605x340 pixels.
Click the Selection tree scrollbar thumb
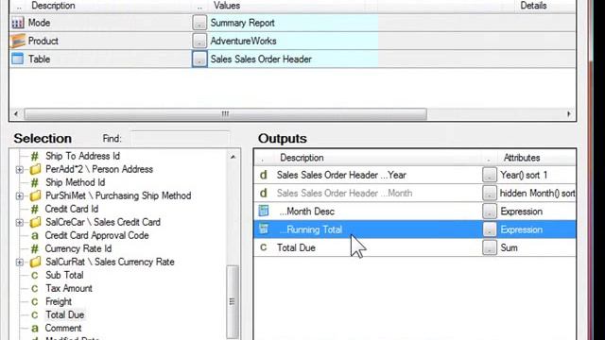tap(233, 301)
